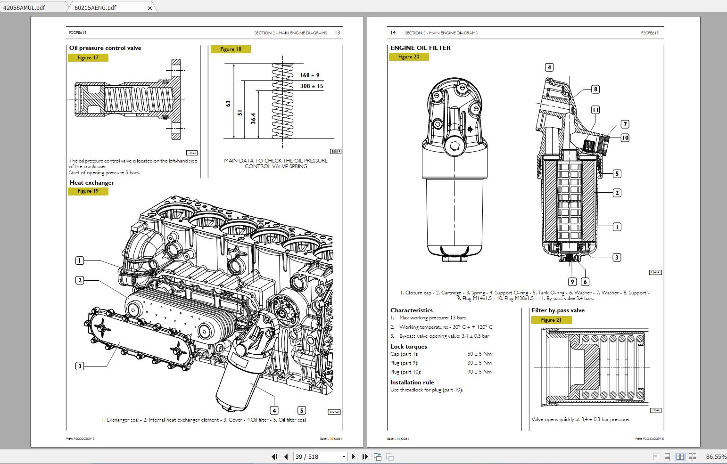This screenshot has height=464, width=727.
Task: Go to the first page of the document
Action: pos(274,456)
